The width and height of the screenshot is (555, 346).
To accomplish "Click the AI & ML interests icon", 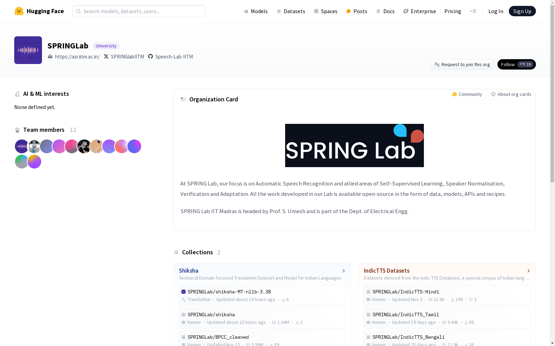I will [x=17, y=94].
